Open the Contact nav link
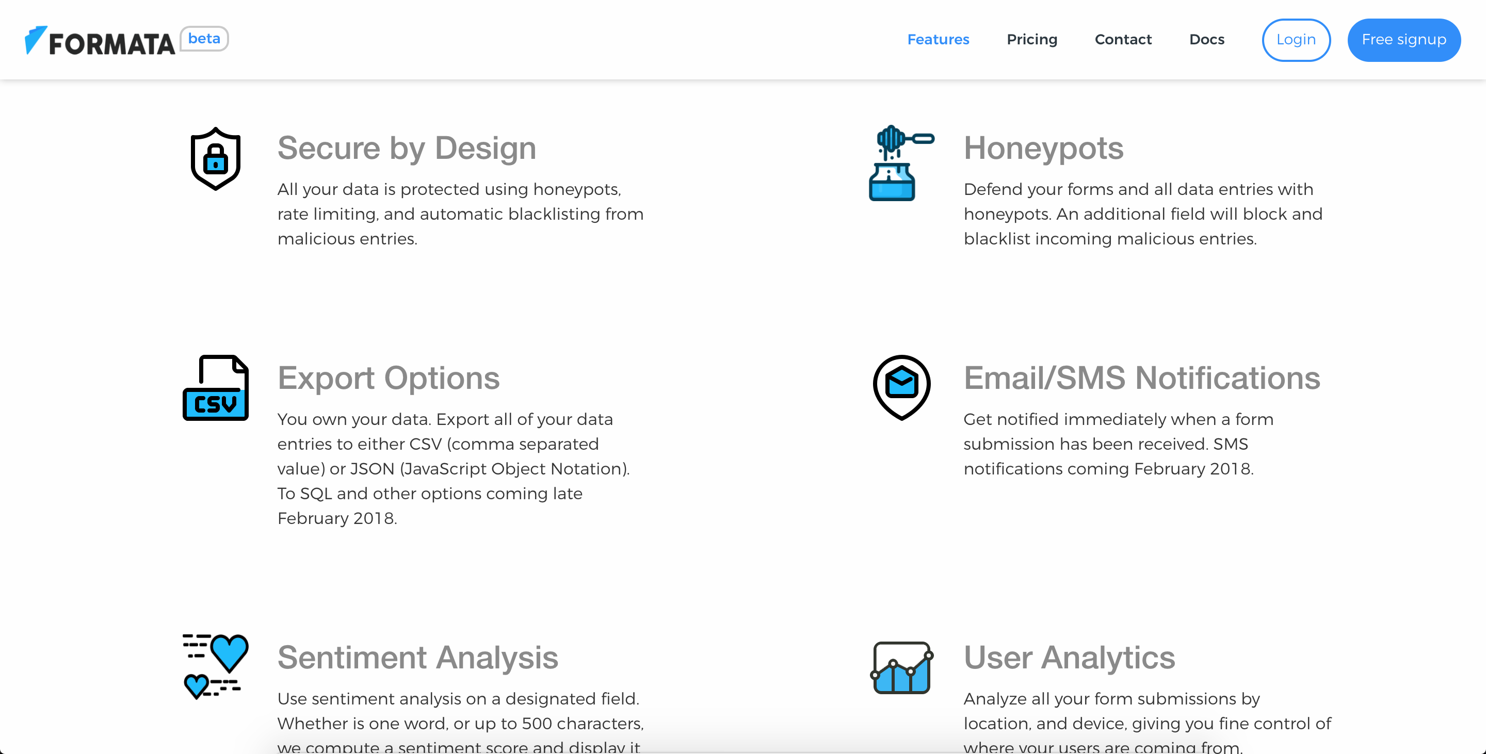1486x754 pixels. point(1123,40)
